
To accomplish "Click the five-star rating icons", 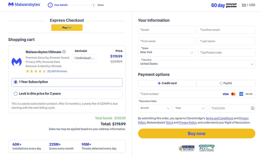I will click(36, 71).
